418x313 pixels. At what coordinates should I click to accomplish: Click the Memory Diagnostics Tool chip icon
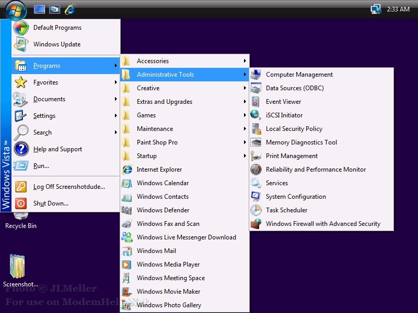[256, 142]
